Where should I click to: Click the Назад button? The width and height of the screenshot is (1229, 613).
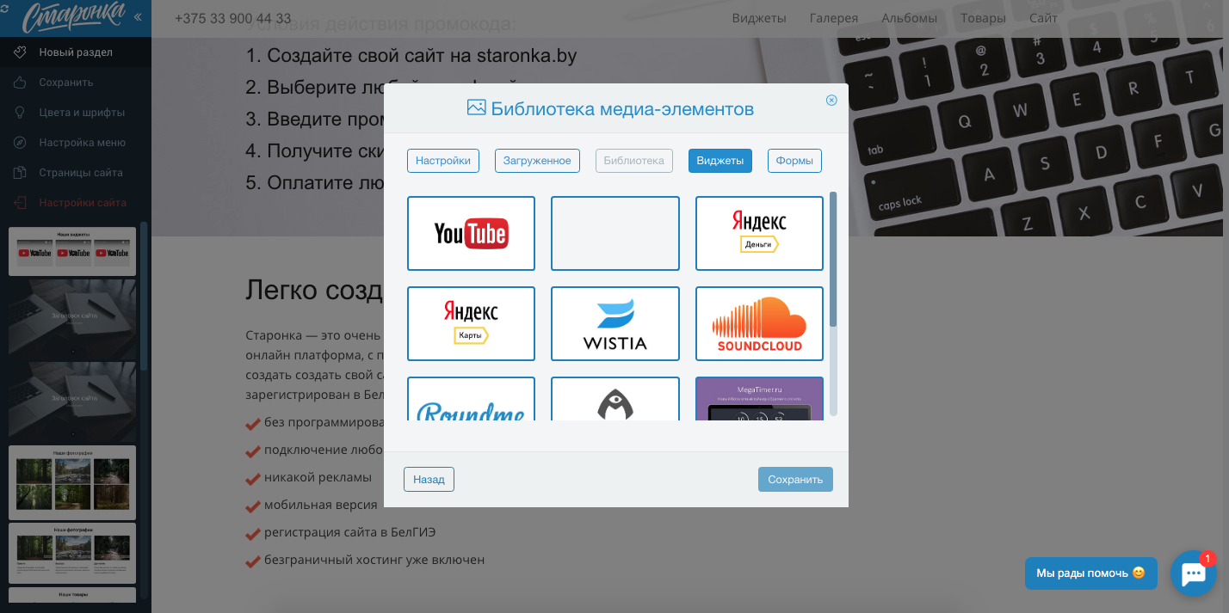(x=429, y=479)
